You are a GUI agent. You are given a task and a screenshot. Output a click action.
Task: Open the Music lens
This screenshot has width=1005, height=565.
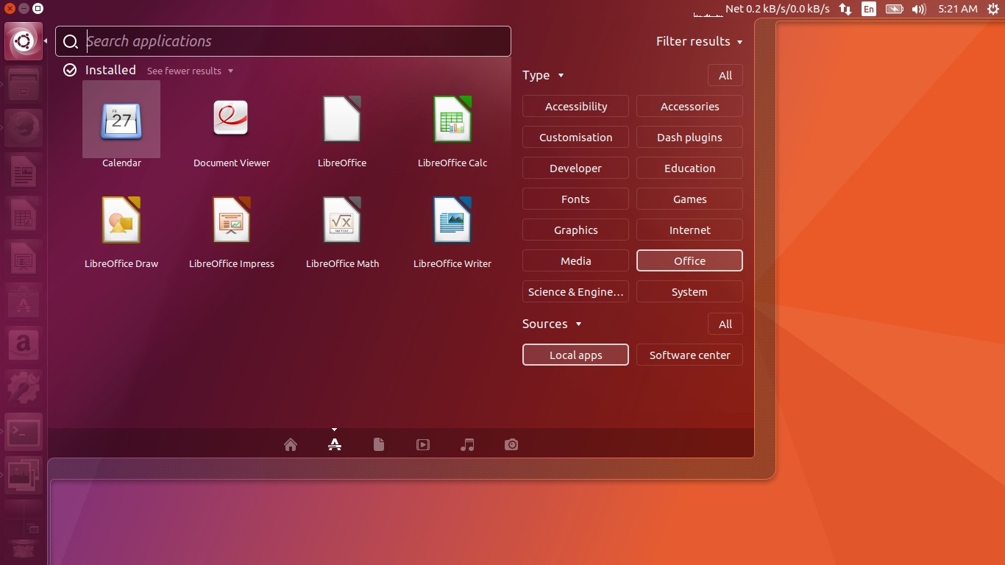click(x=467, y=444)
